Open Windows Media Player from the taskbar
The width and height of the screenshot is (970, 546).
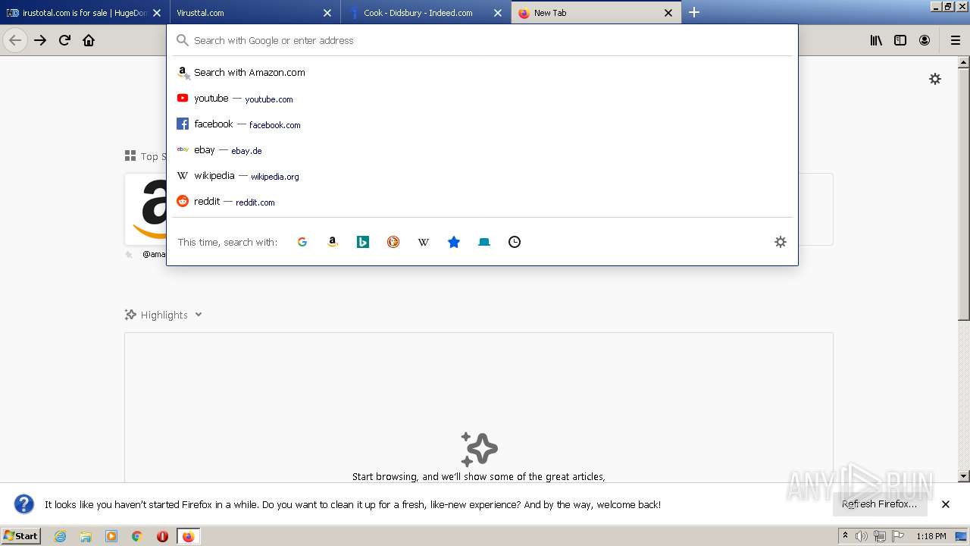click(111, 536)
